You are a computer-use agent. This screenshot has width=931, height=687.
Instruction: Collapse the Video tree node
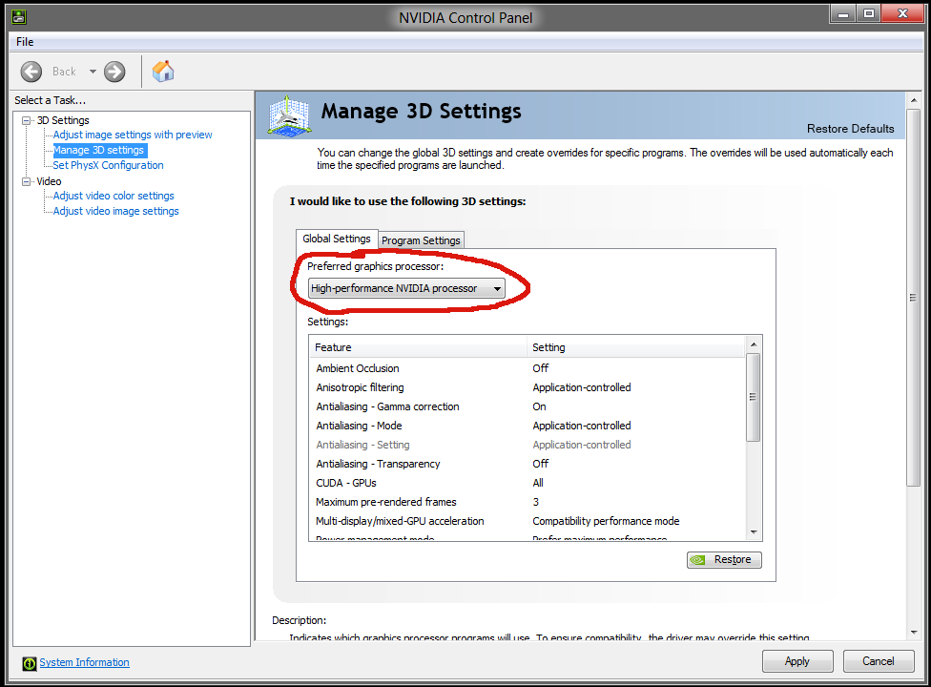[x=26, y=181]
